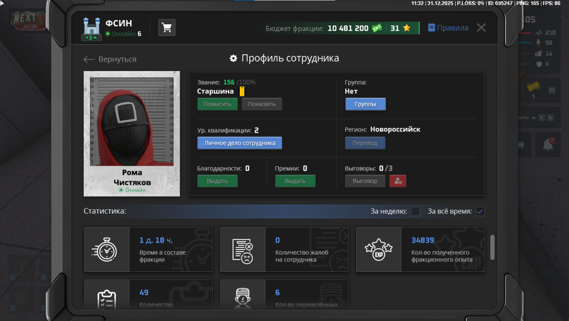Enable the "За неделю" checkbox

point(416,212)
